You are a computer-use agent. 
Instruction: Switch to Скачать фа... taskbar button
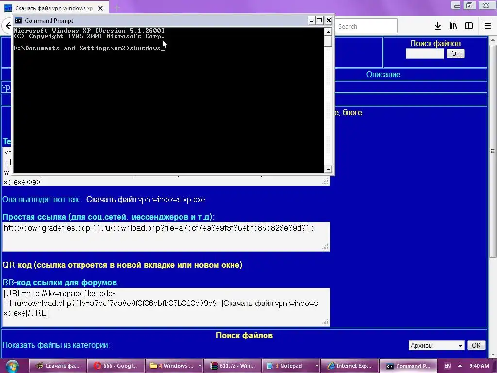[x=58, y=366]
